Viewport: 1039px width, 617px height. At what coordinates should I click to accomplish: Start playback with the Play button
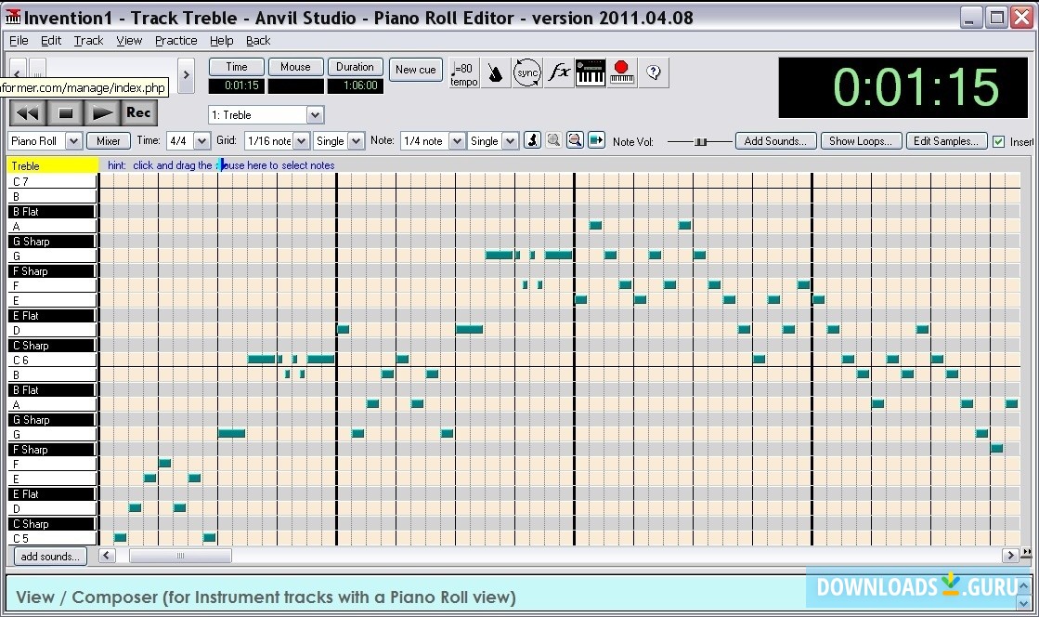(x=102, y=113)
